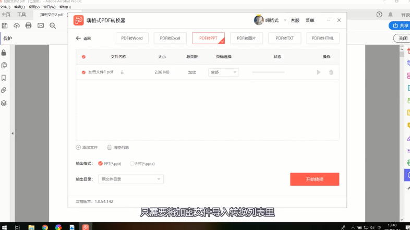The image size is (410, 230).
Task: Click 清空列表 button
Action: [x=118, y=147]
